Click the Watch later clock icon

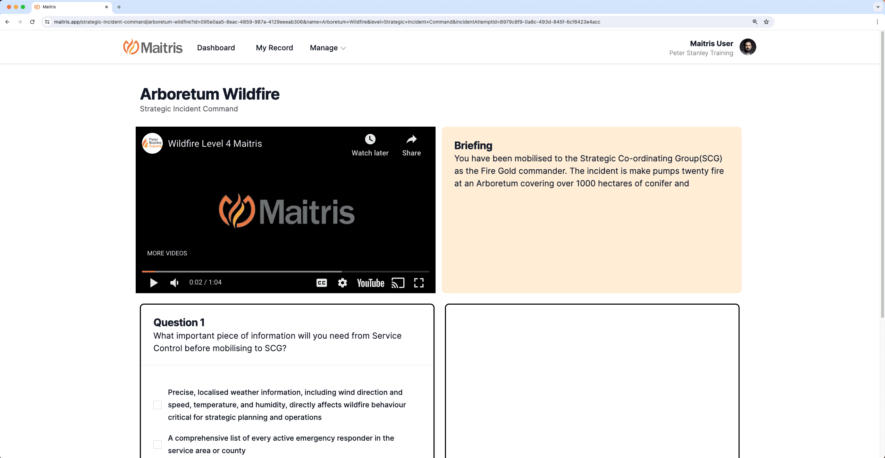370,139
